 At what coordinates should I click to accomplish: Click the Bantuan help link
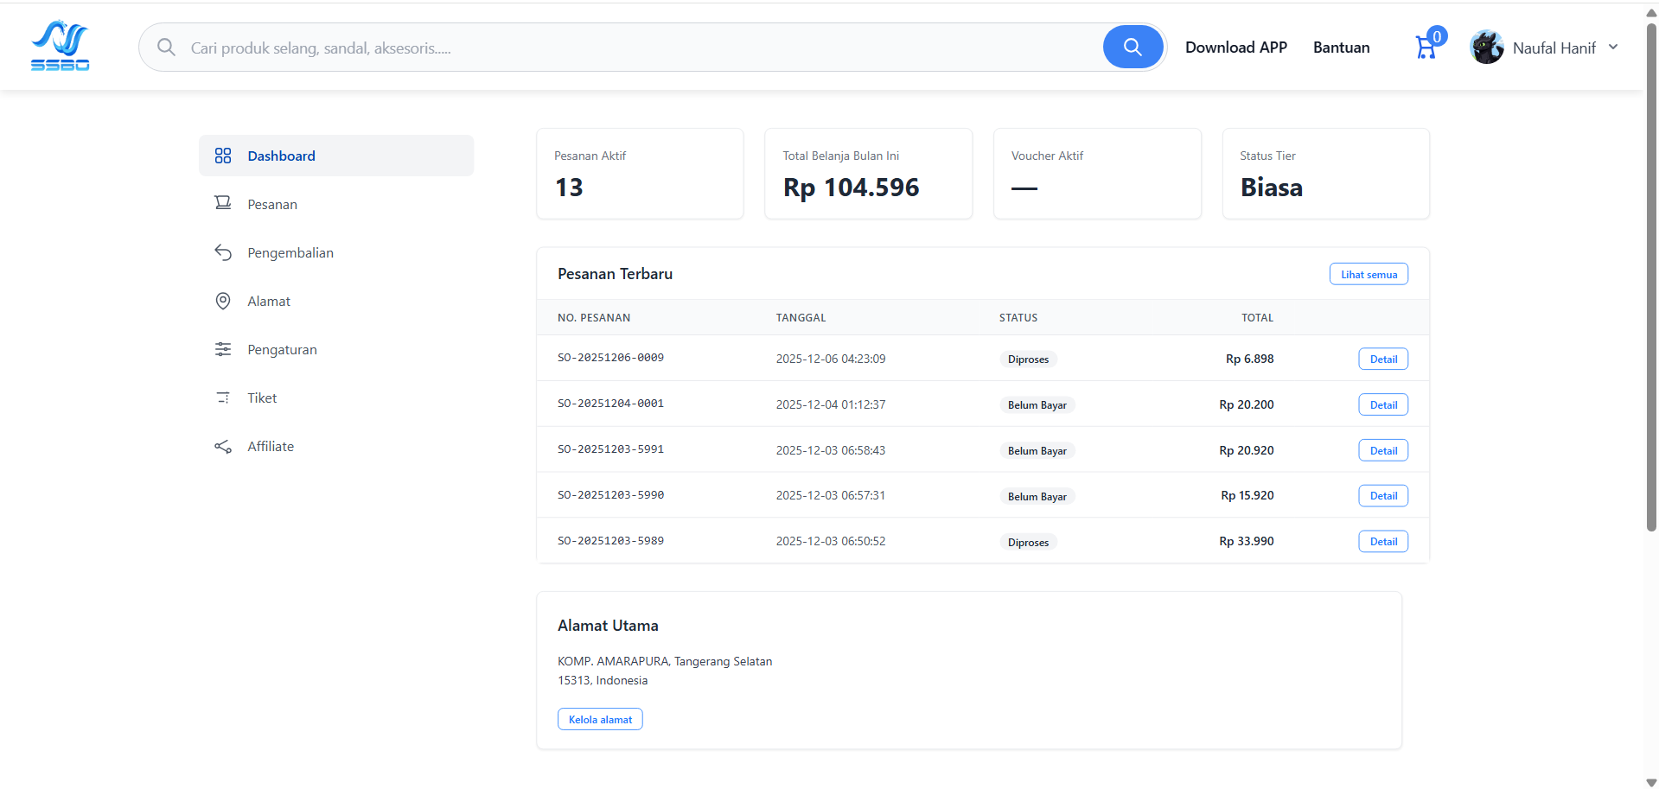pyautogui.click(x=1341, y=48)
